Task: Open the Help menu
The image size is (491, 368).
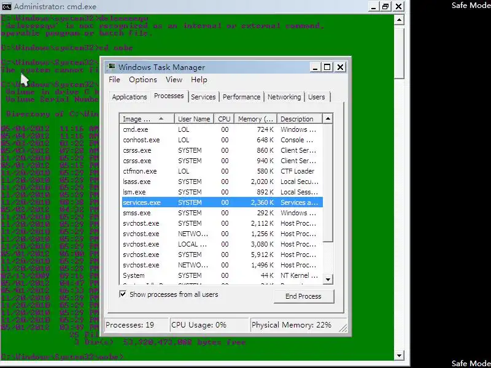Action: click(199, 80)
